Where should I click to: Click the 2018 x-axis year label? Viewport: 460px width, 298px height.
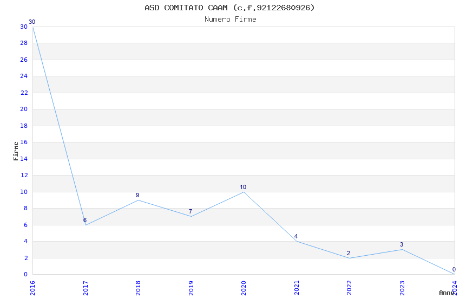click(x=138, y=288)
